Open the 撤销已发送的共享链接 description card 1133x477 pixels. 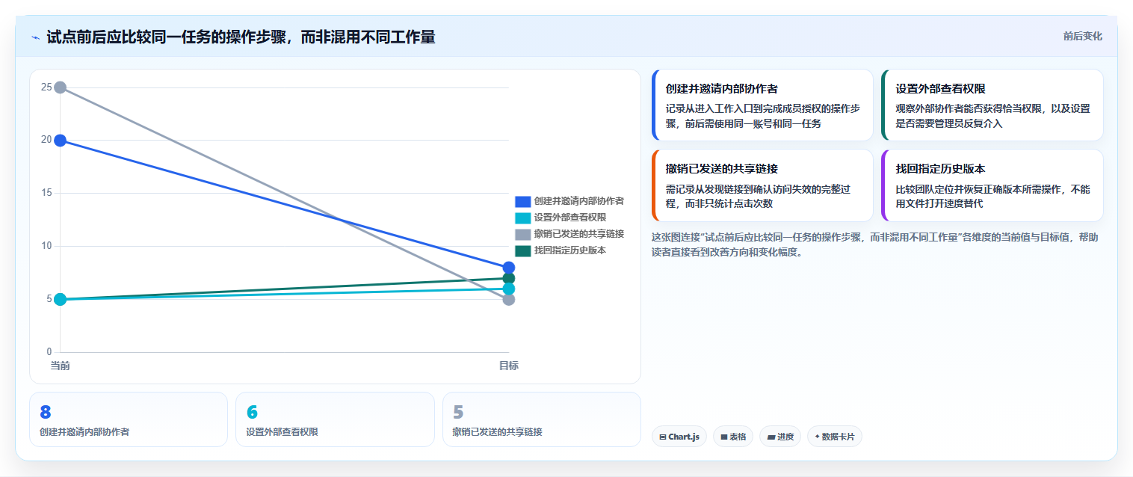tap(762, 185)
